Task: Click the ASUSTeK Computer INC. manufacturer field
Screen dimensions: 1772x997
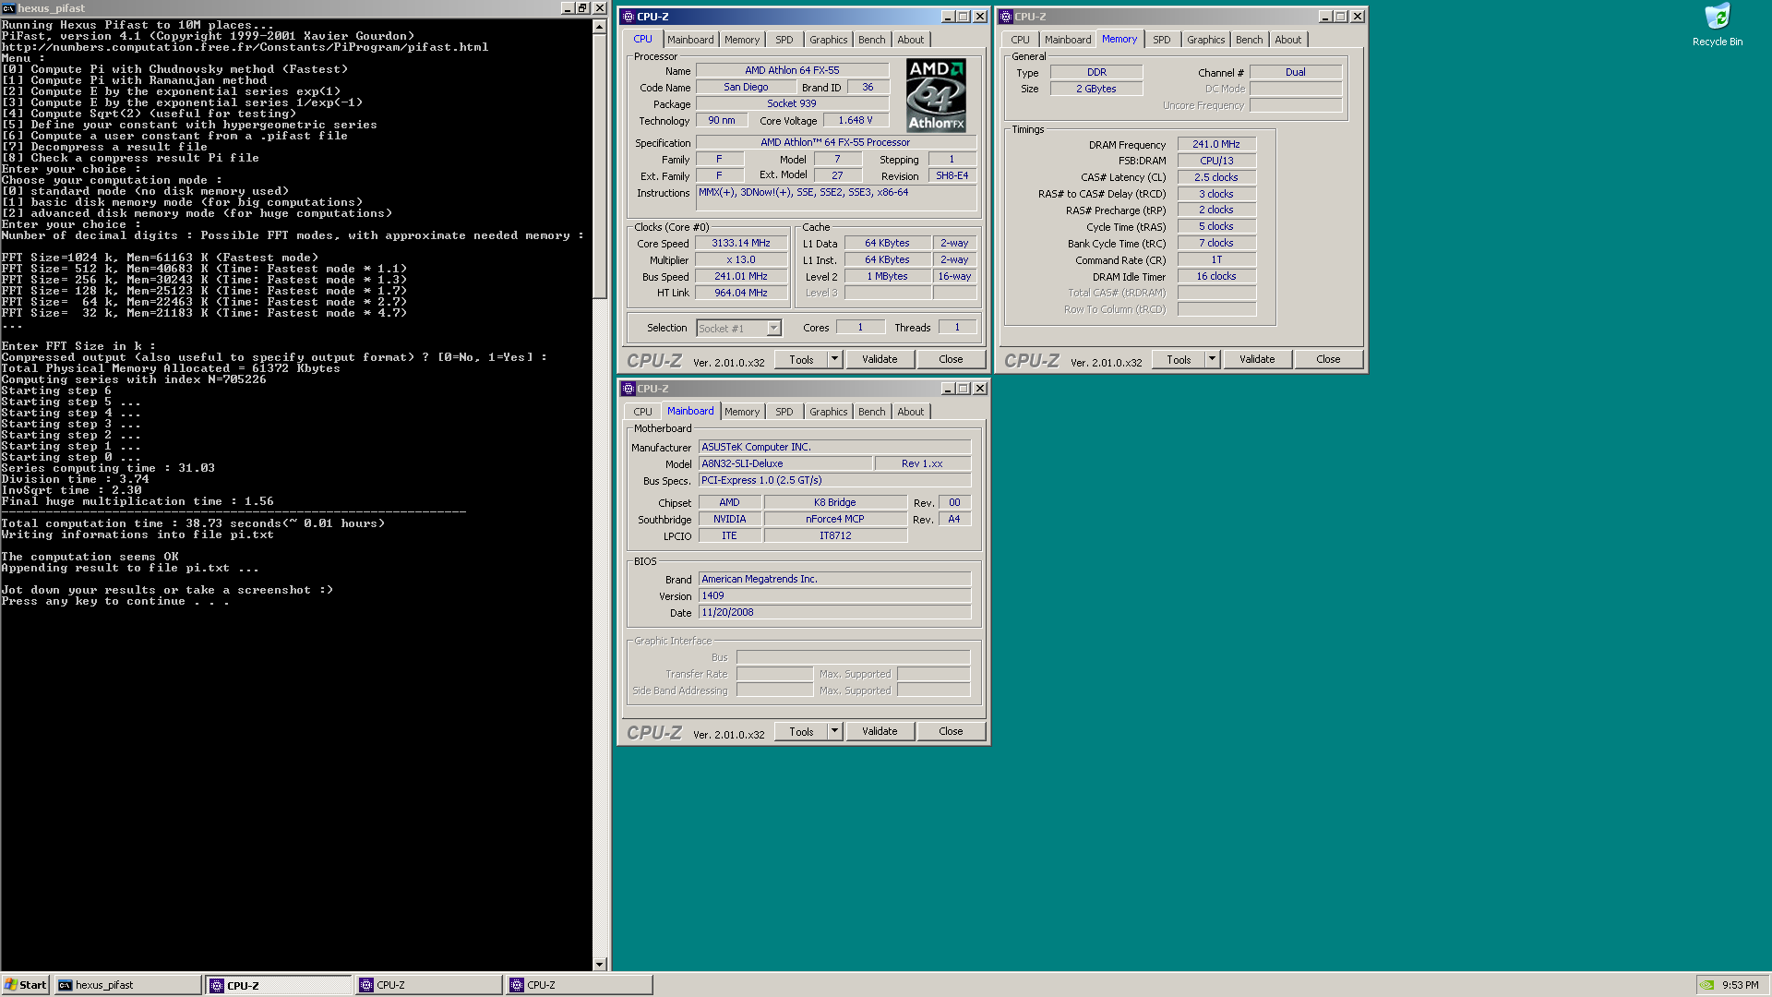Action: [834, 447]
